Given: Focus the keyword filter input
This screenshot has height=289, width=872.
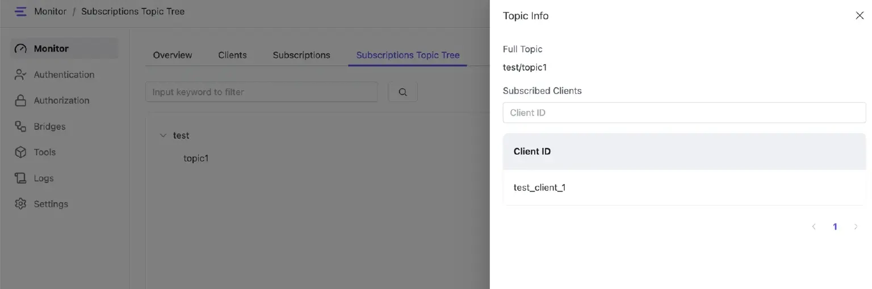Looking at the screenshot, I should coord(261,92).
